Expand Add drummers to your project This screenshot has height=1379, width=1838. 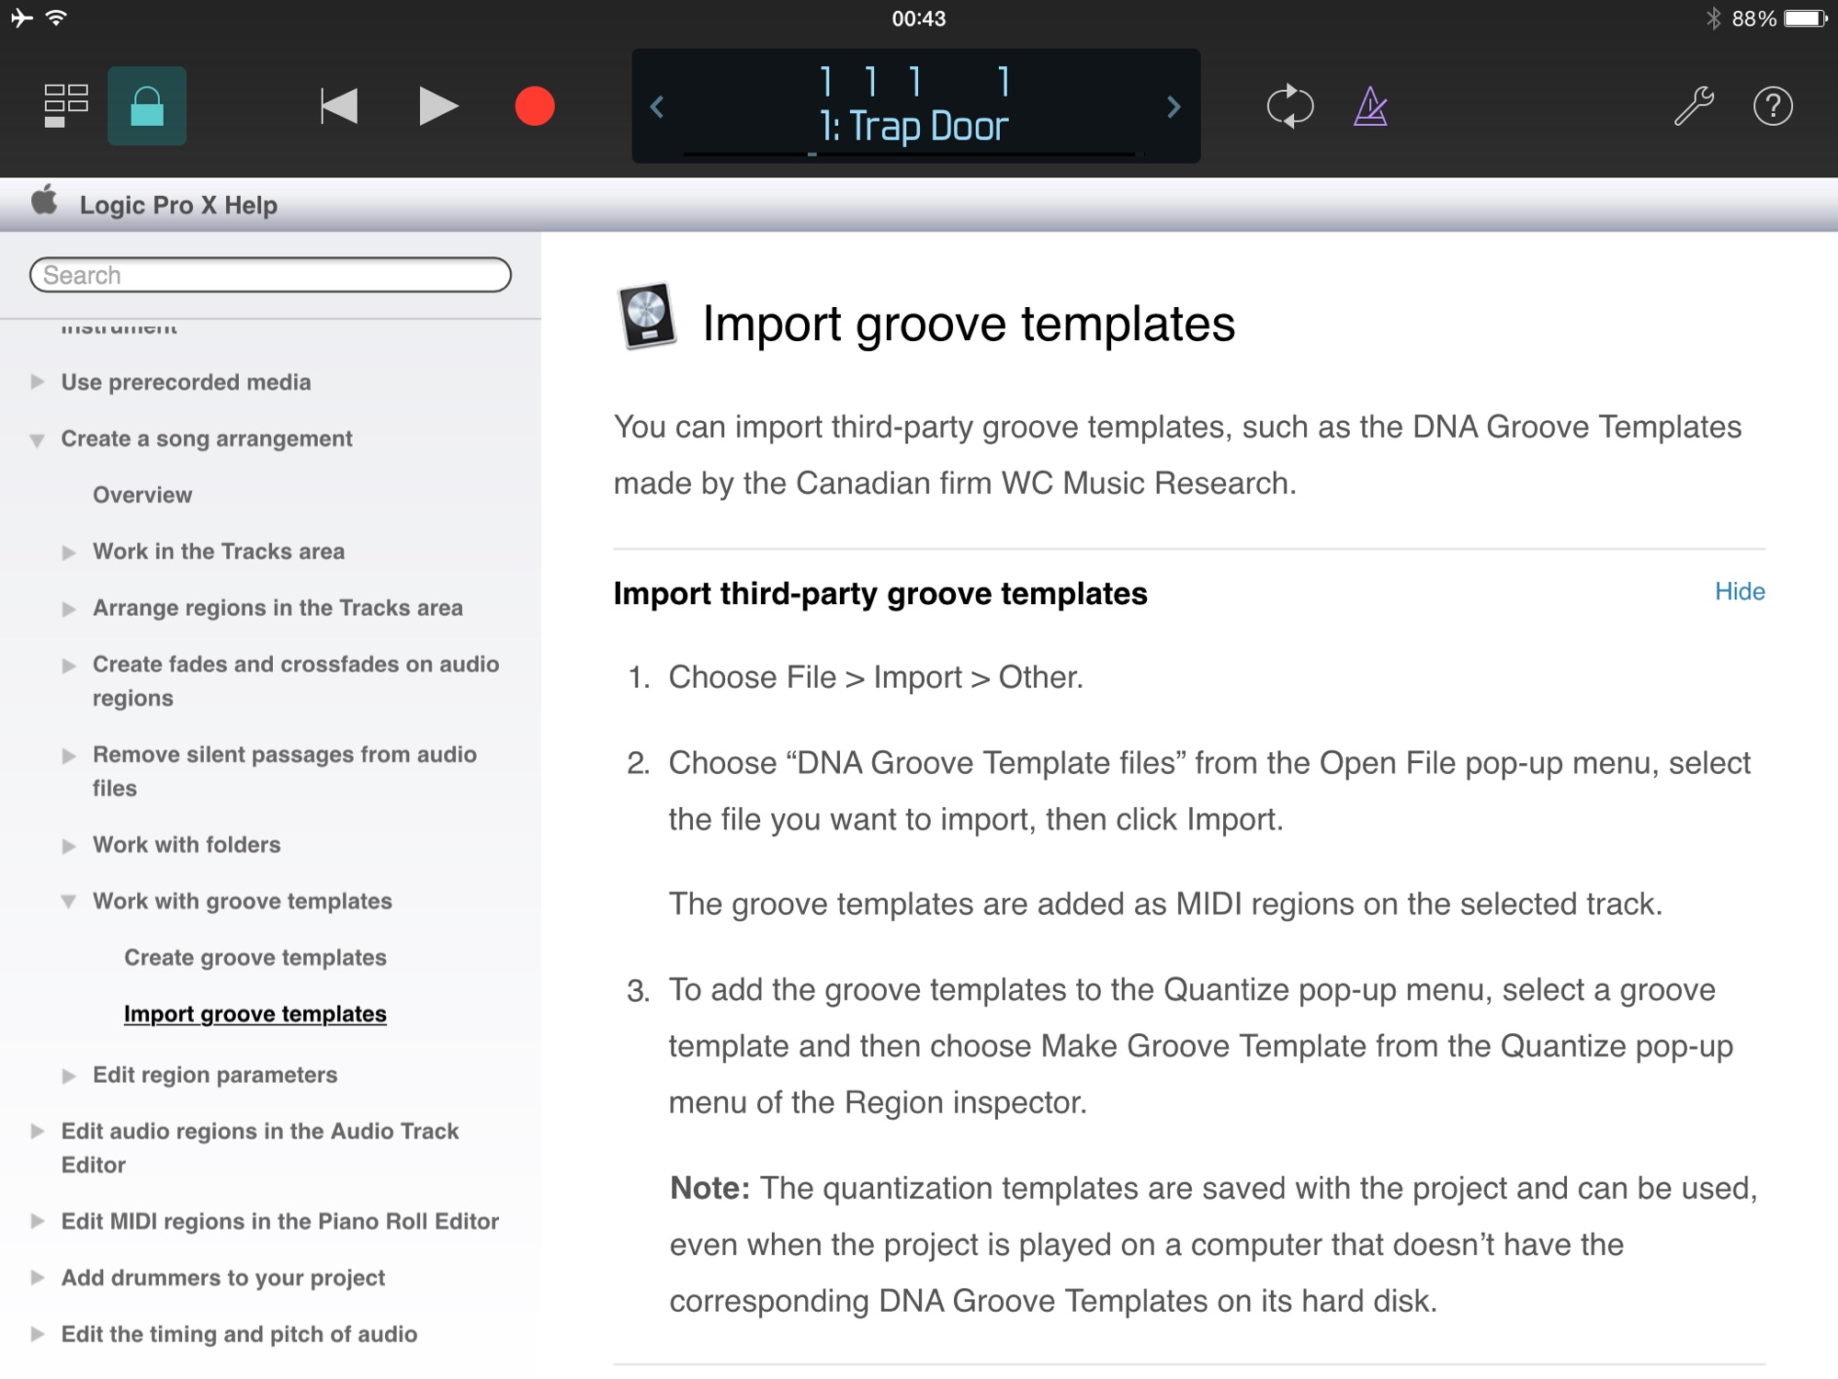tap(37, 1277)
